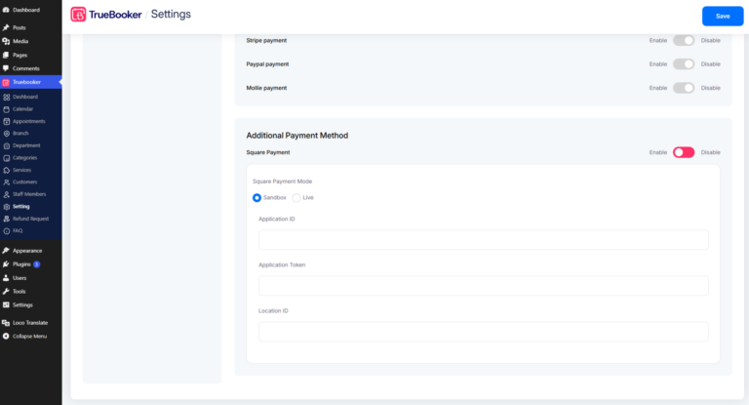This screenshot has height=405, width=749.
Task: Open the Appointments icon
Action: [x=7, y=121]
